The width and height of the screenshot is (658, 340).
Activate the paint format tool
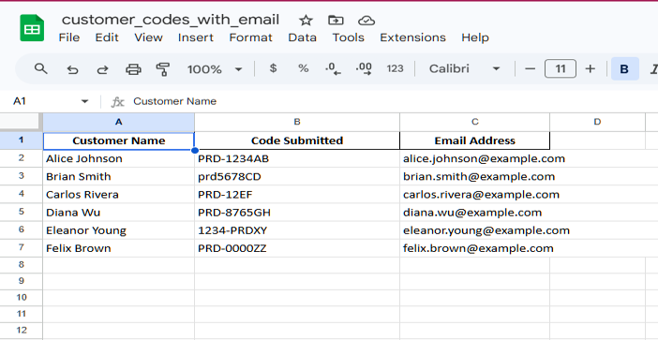coord(163,69)
